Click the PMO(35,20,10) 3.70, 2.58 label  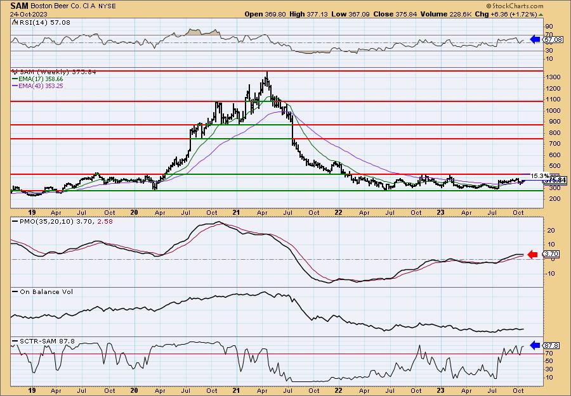65,221
